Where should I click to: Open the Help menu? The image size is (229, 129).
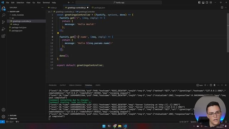pos(54,3)
